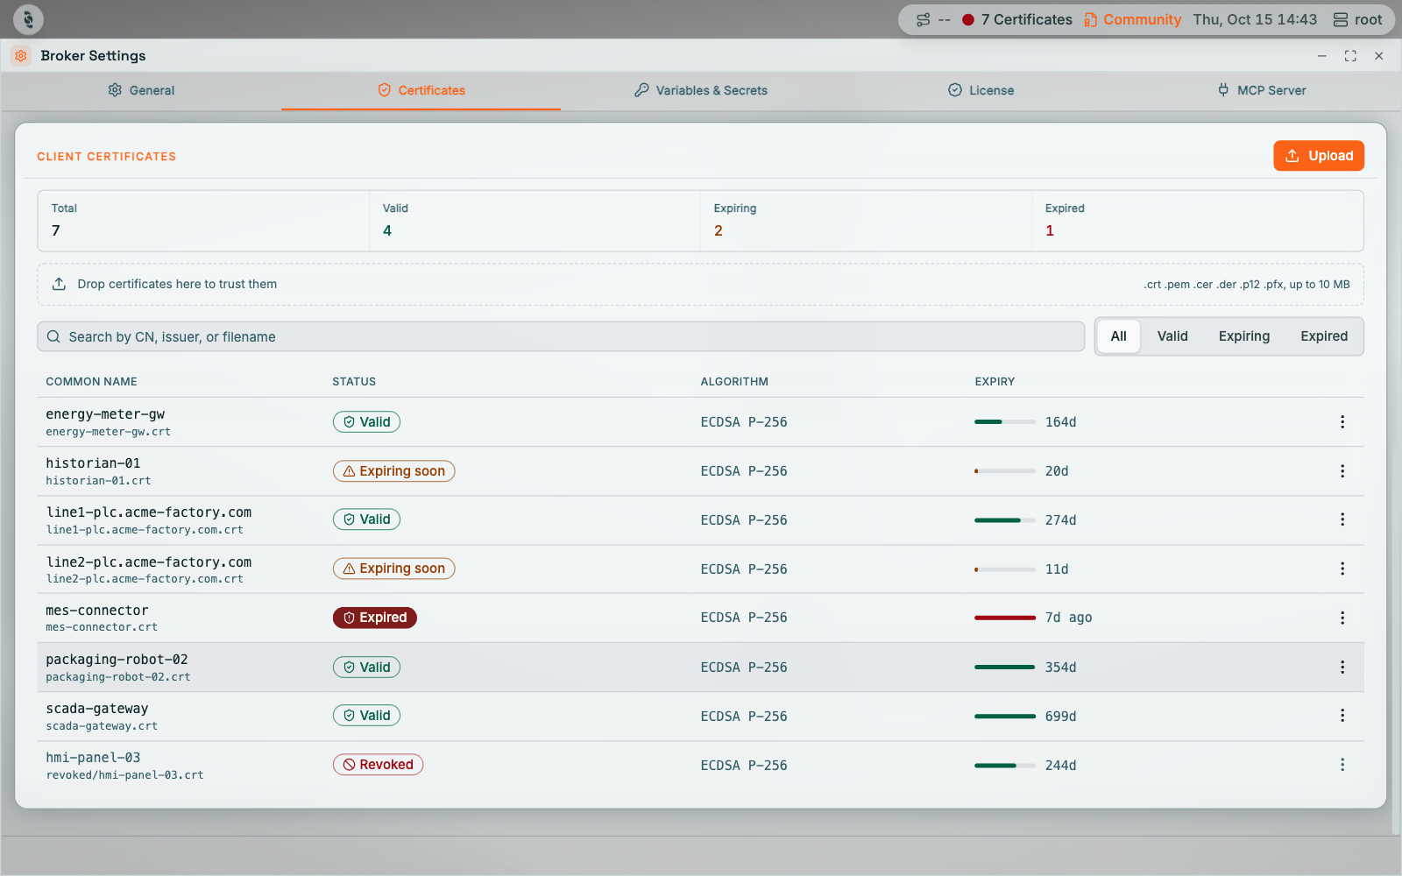Click the search magnifier icon
The image size is (1402, 876).
[53, 336]
